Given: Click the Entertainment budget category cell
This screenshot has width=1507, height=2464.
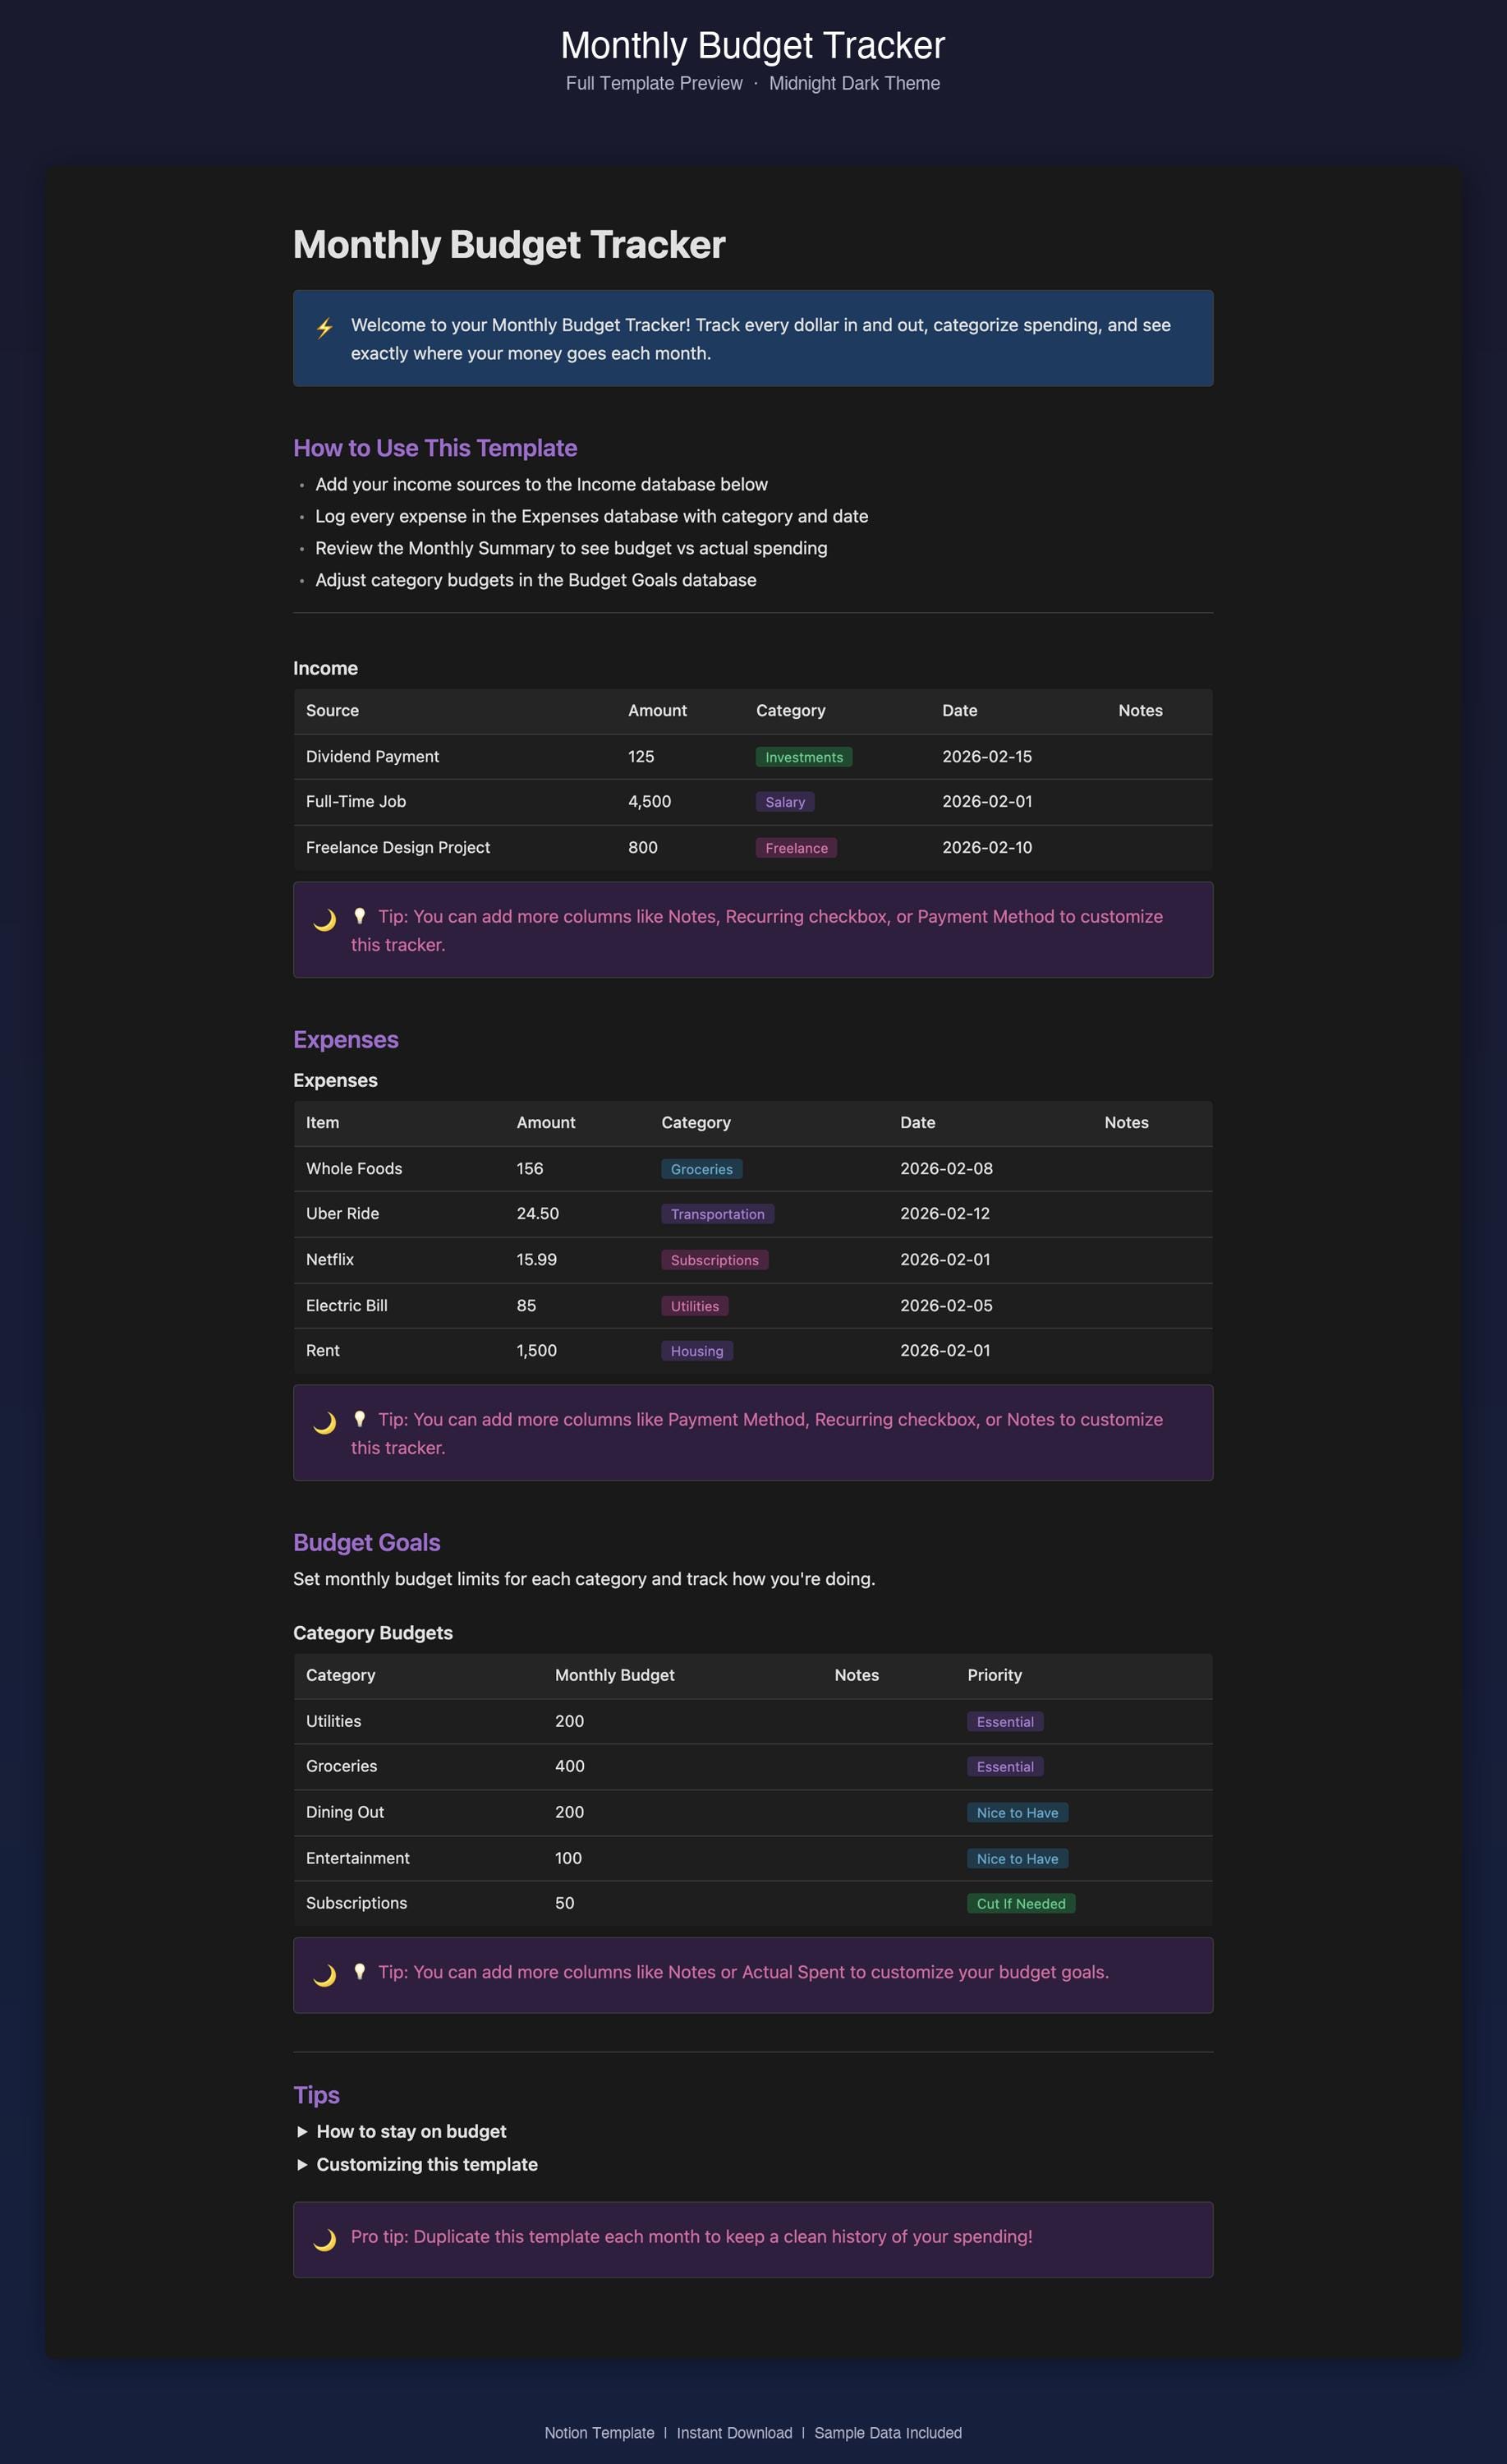Looking at the screenshot, I should pyautogui.click(x=358, y=1858).
